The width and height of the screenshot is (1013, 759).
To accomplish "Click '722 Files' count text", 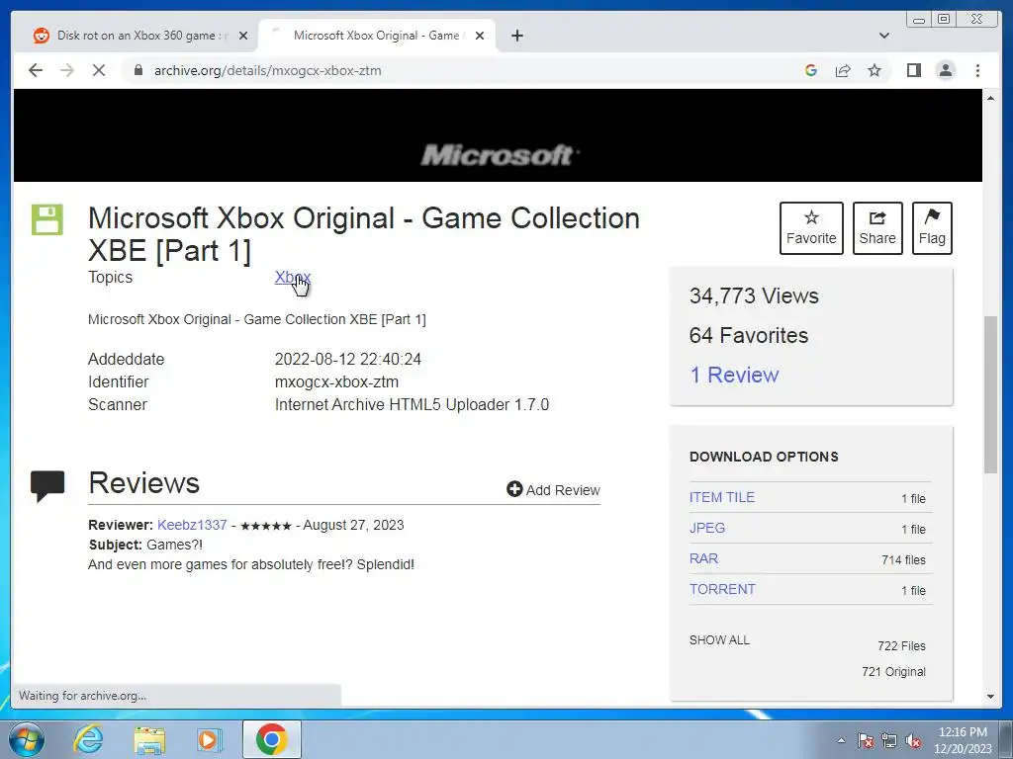I will [901, 646].
